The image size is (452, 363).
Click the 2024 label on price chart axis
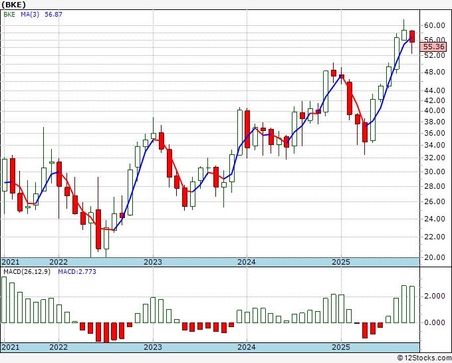[x=247, y=262]
